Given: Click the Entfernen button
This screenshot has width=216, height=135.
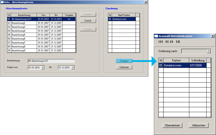Looking at the screenshot, I should pos(124,67).
